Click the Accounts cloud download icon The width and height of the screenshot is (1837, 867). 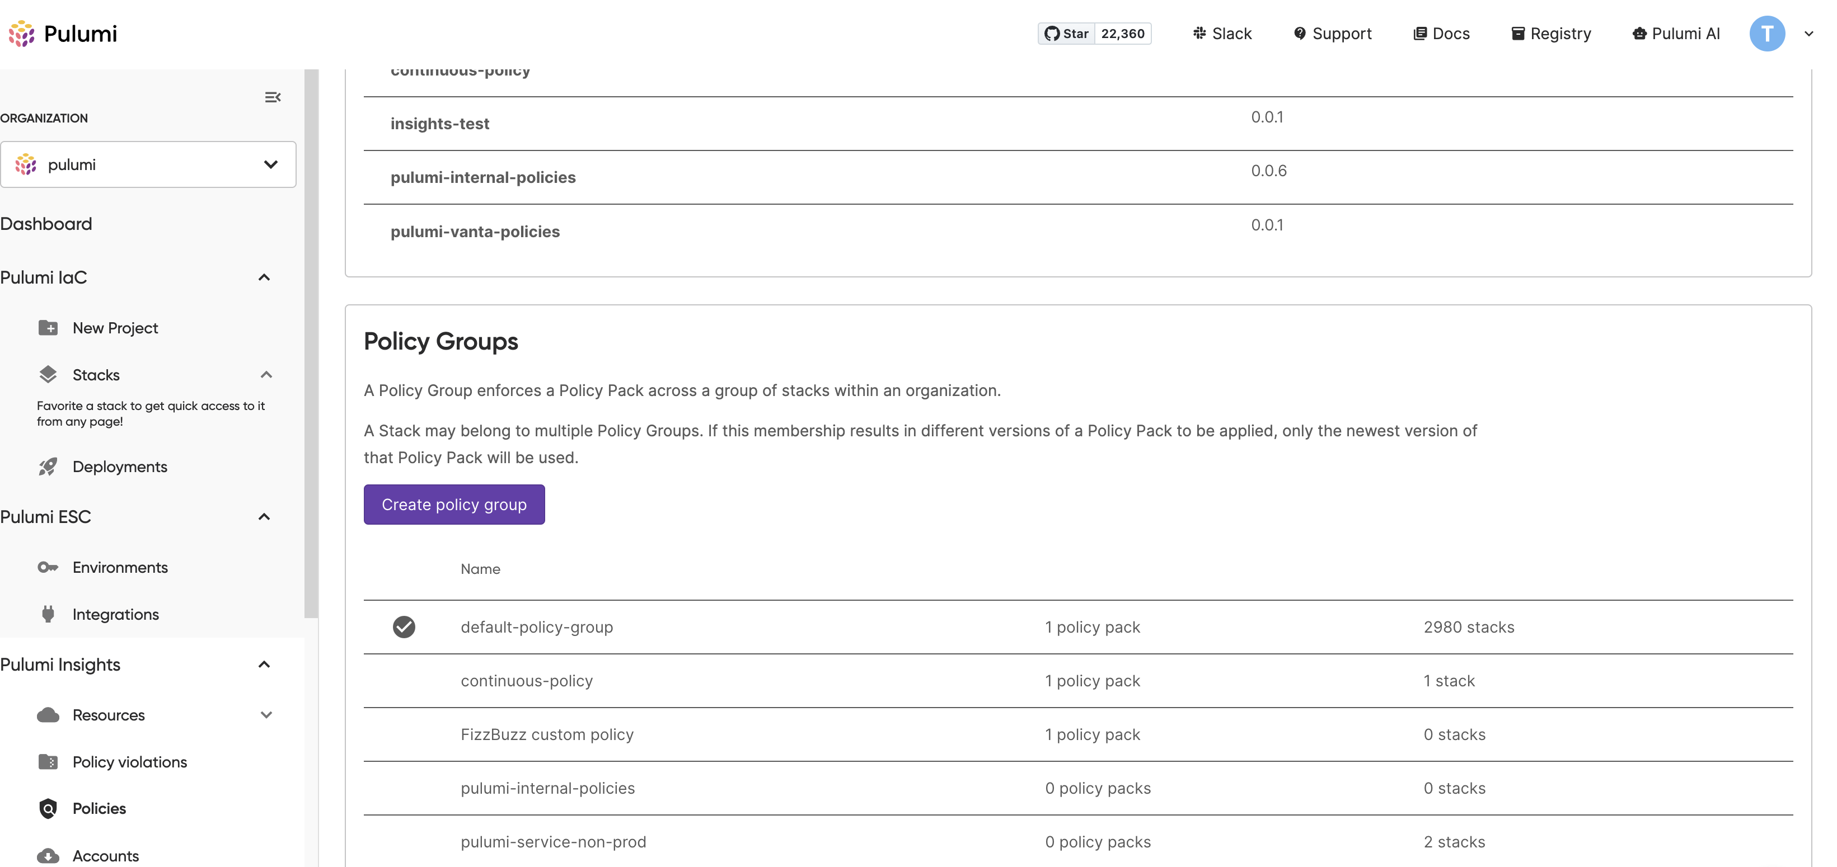pos(48,856)
